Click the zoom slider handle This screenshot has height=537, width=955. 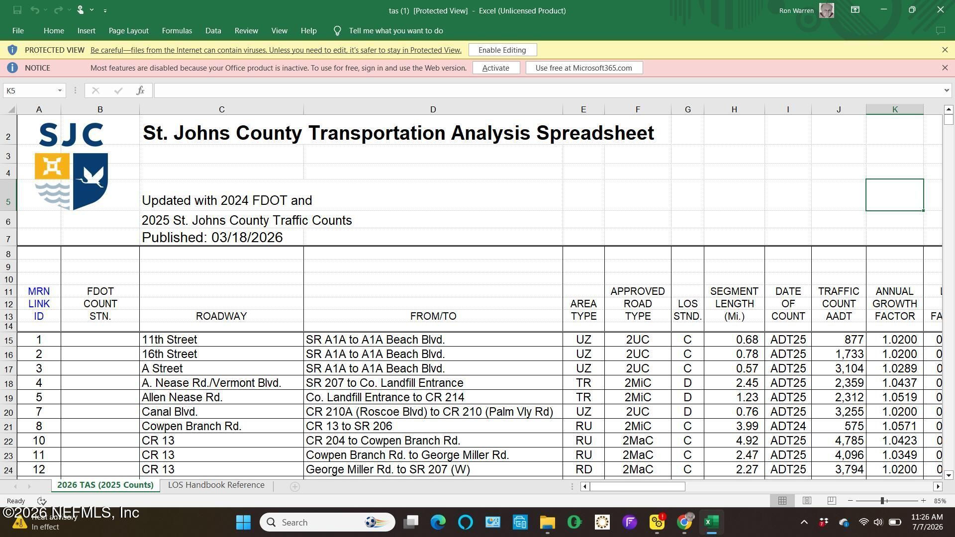[x=882, y=501]
